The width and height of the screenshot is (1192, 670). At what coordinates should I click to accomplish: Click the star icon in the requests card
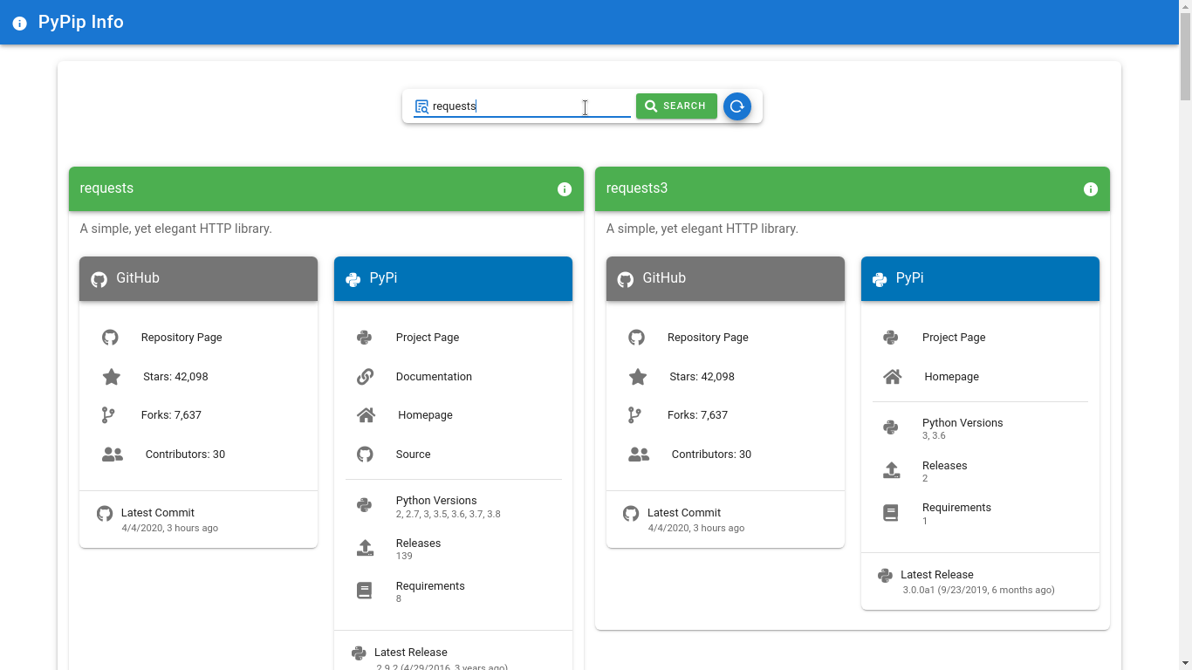(111, 377)
